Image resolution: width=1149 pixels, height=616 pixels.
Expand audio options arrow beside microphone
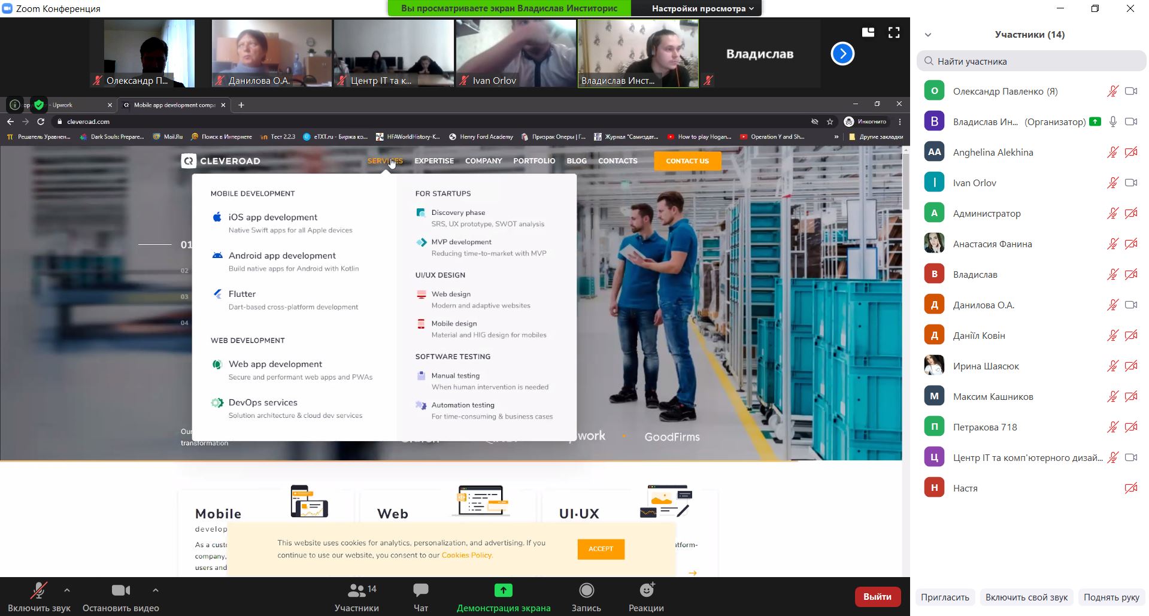[x=67, y=590]
